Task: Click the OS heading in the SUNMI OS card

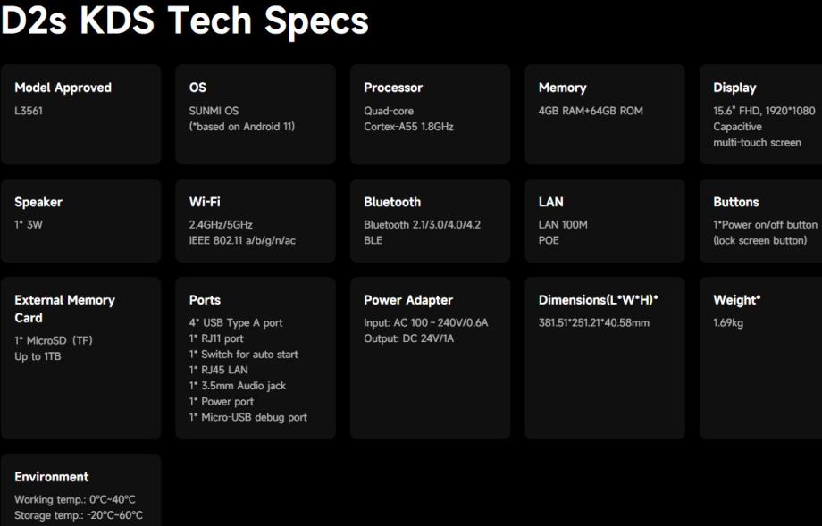Action: (197, 88)
